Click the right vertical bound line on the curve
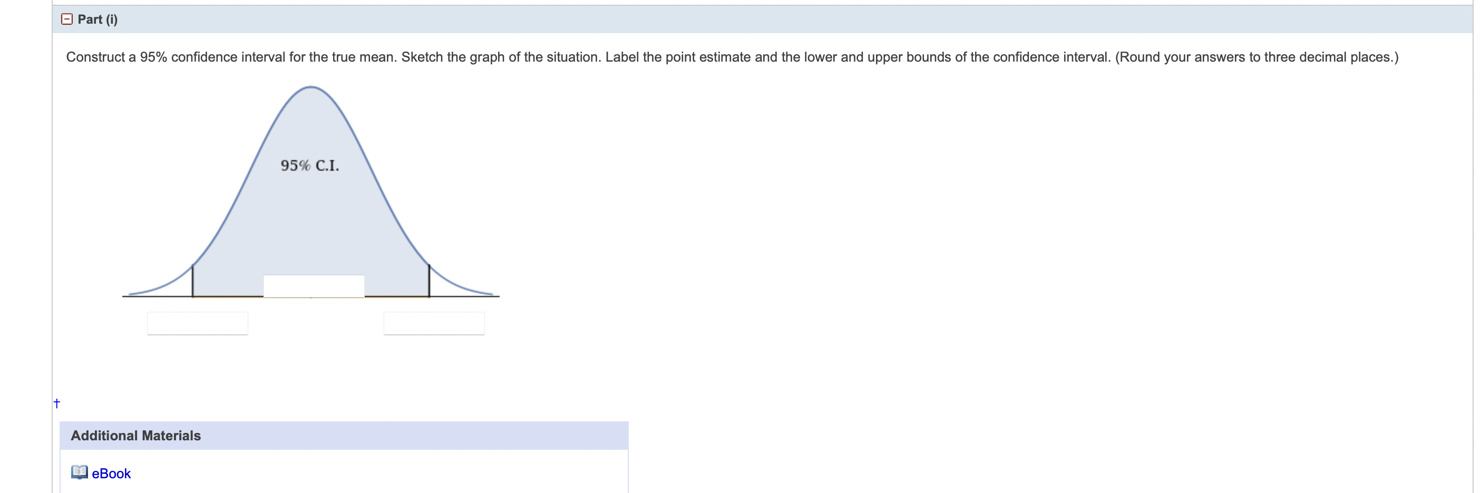Screen dimensions: 1481x493 [429, 282]
